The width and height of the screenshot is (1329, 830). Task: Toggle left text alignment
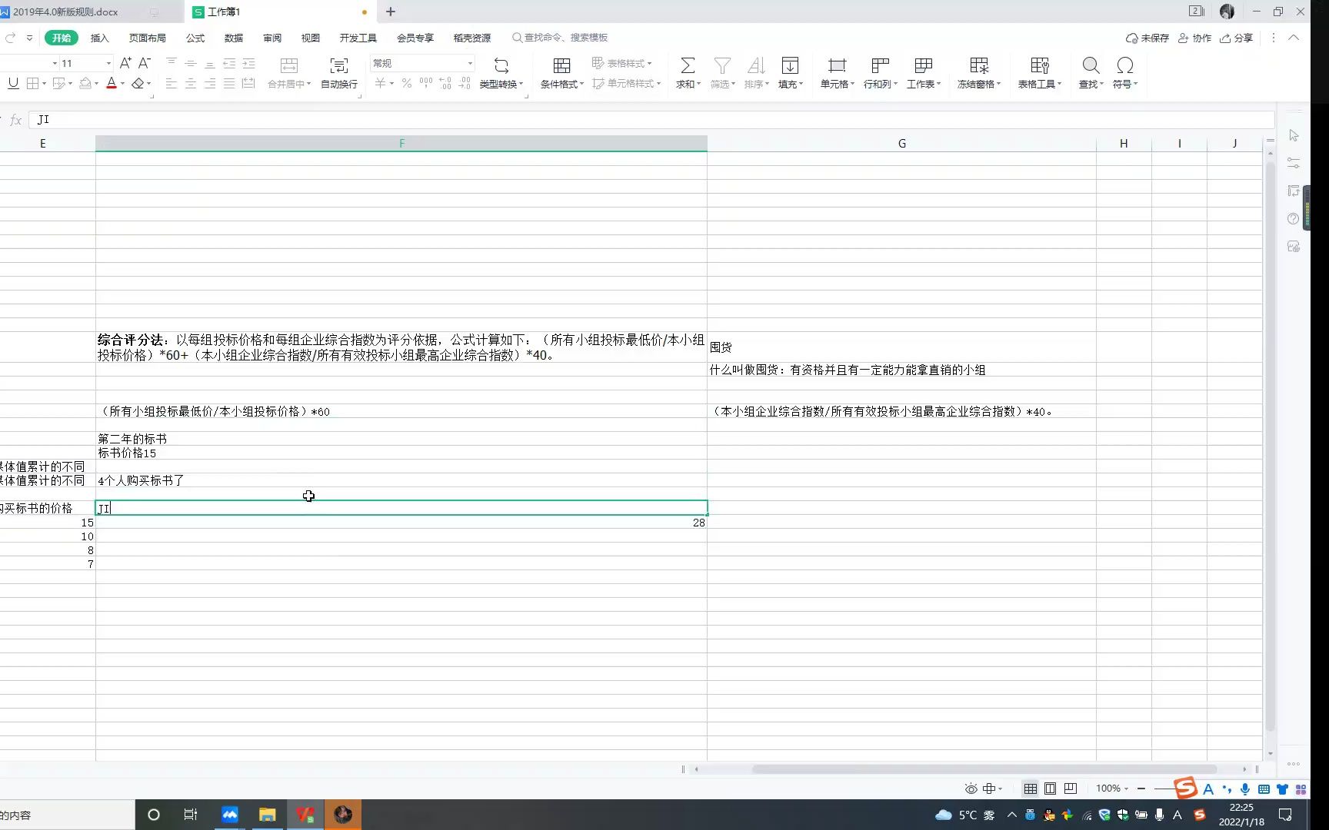tap(172, 83)
